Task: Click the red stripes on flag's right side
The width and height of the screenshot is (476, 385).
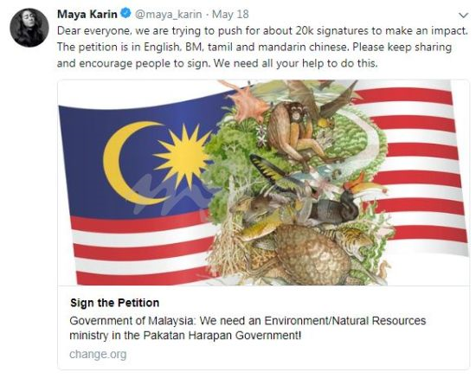Action: [x=422, y=164]
